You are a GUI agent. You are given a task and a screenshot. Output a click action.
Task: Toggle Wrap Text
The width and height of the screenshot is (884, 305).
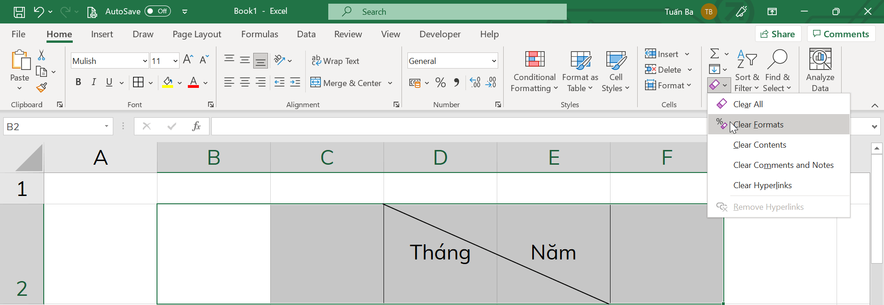(x=335, y=61)
